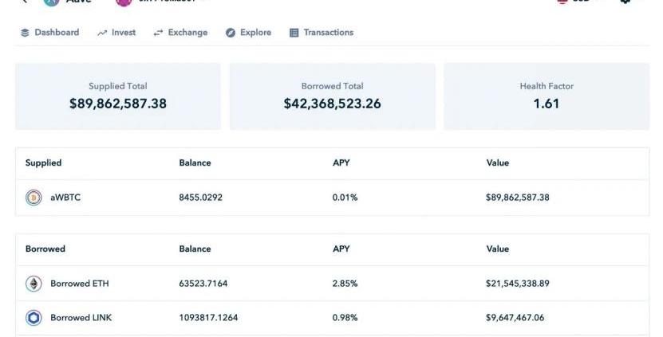Click the Value header in the Supplied table

click(497, 163)
